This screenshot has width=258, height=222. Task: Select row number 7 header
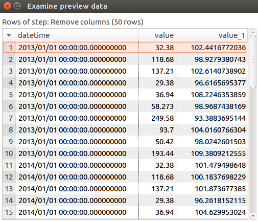pos(9,118)
